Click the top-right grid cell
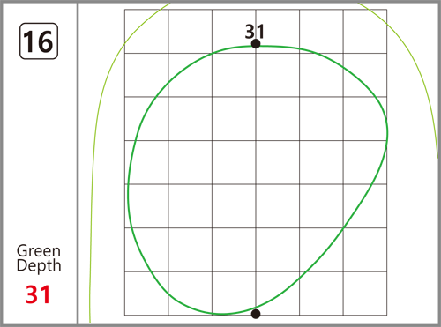 pyautogui.click(x=365, y=32)
